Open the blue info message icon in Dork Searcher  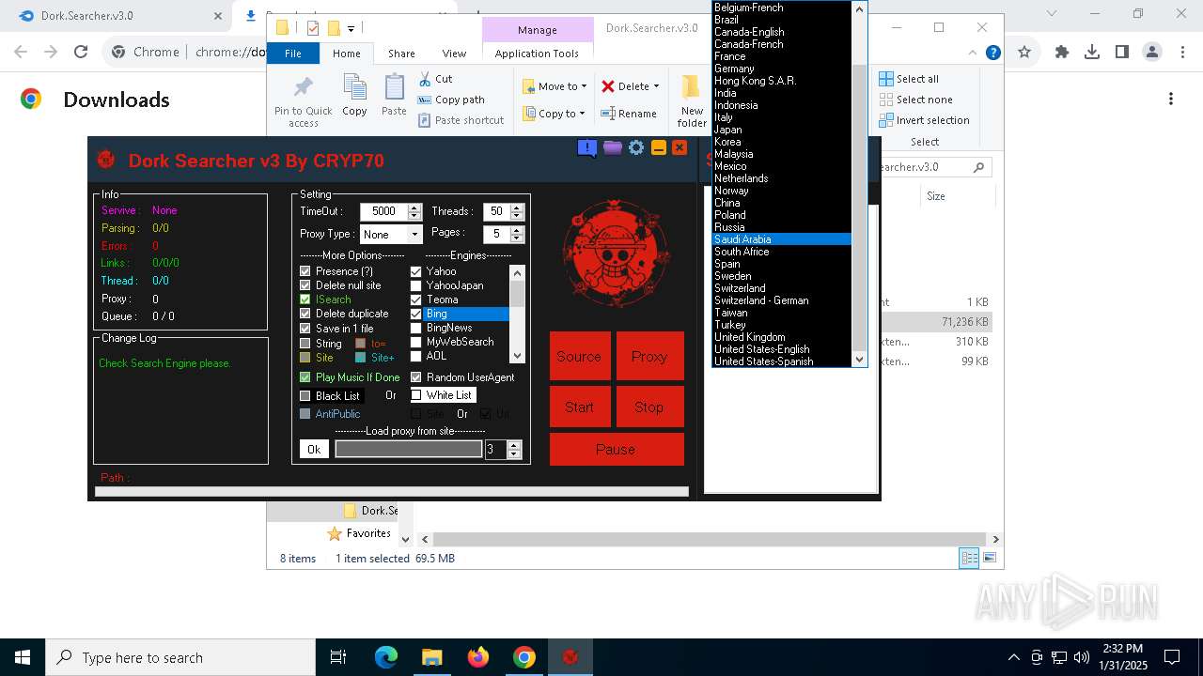(x=587, y=147)
